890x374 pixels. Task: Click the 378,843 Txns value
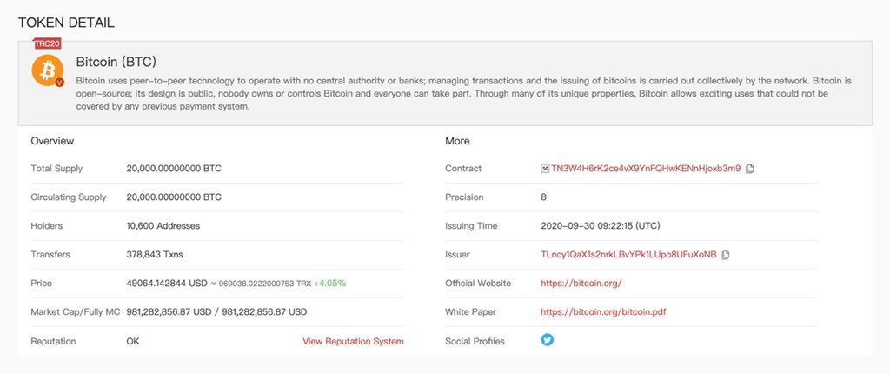pos(155,254)
